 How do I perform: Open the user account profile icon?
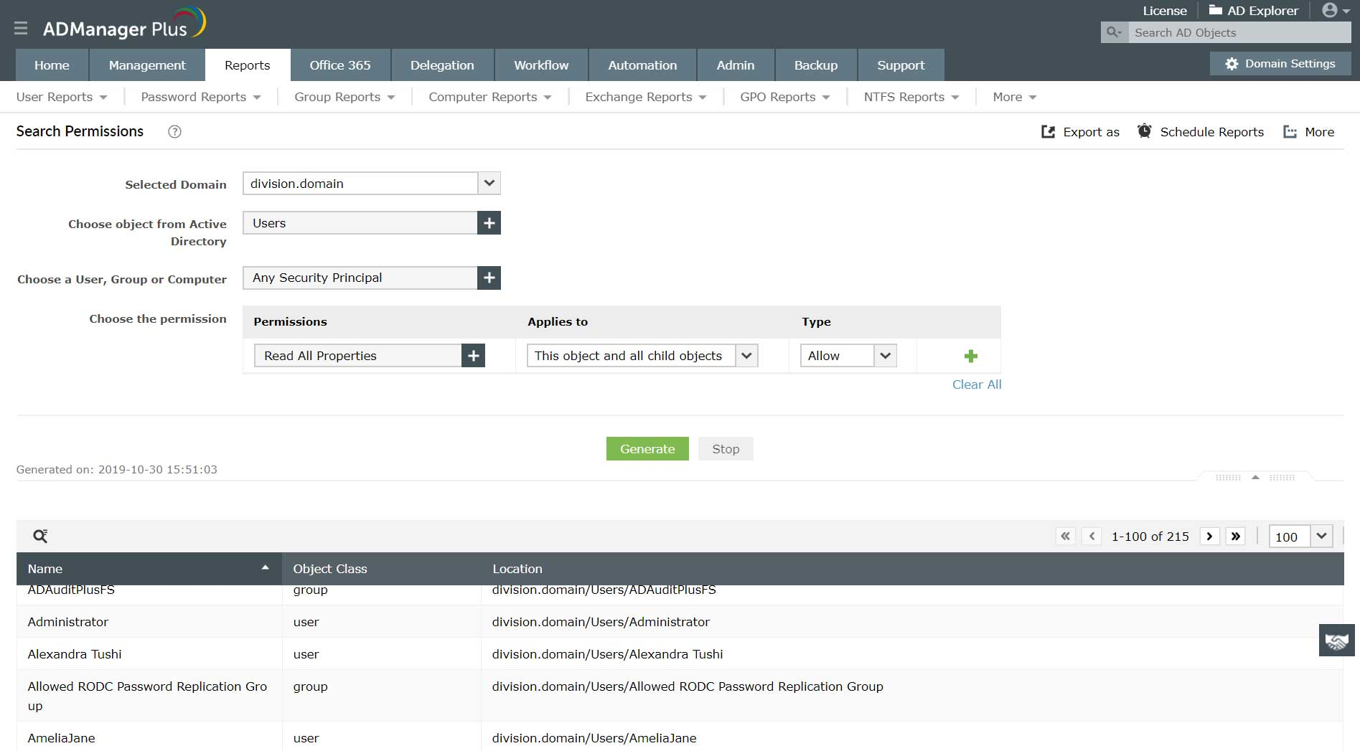tap(1335, 11)
